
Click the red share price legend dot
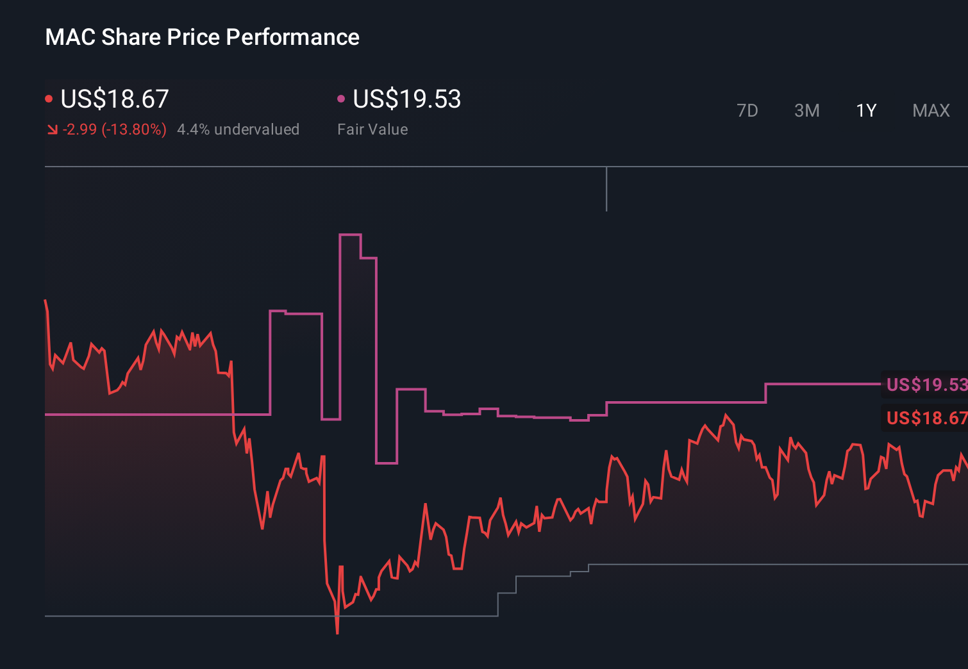(50, 98)
